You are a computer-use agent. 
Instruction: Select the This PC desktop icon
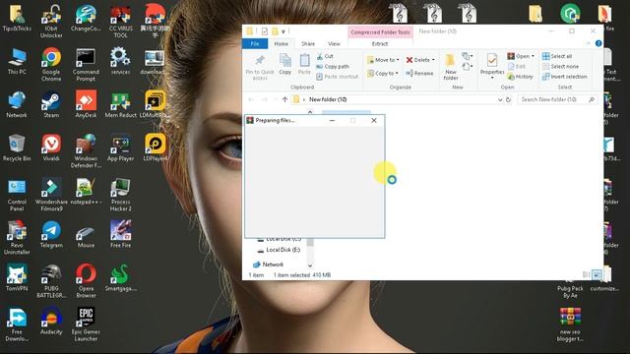pos(17,61)
